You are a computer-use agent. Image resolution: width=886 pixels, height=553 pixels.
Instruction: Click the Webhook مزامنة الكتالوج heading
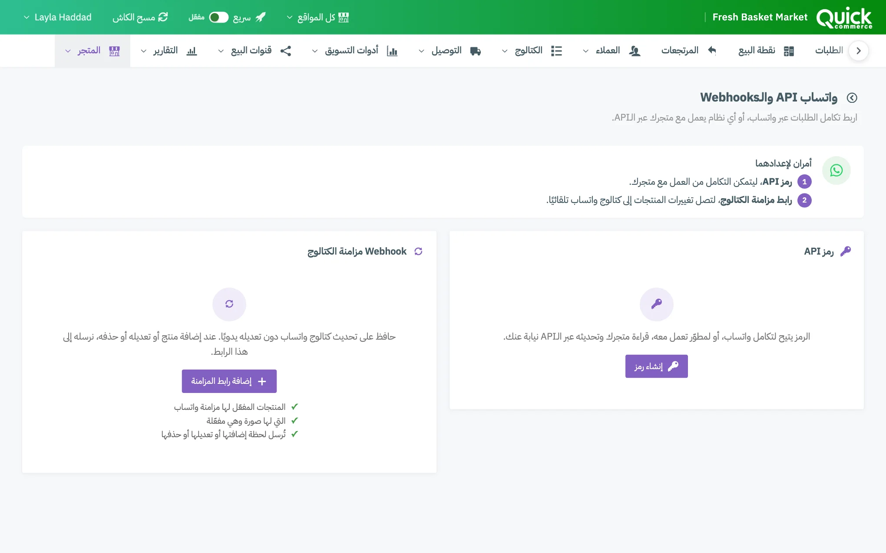(x=357, y=252)
